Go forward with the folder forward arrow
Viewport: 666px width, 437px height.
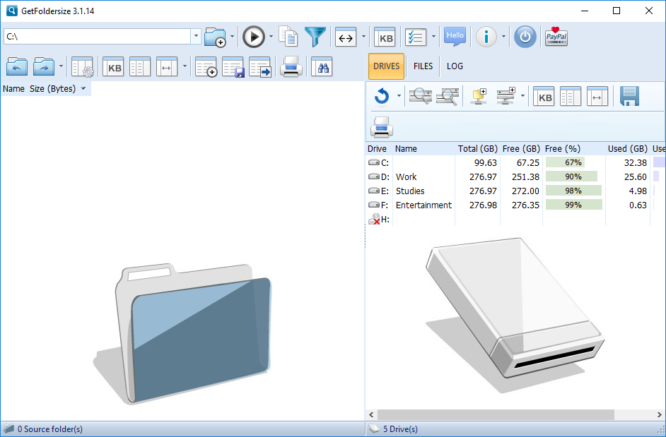[44, 67]
